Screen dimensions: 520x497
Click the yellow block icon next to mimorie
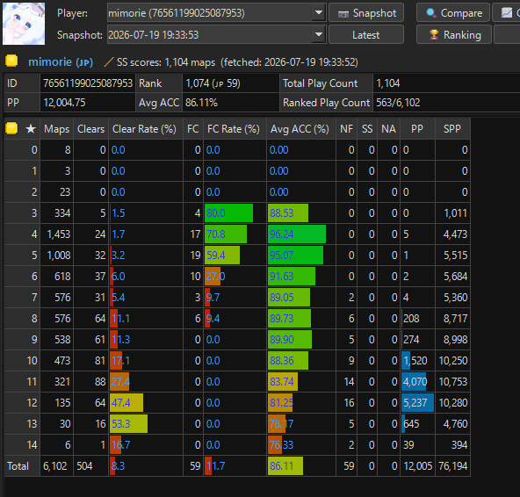(11, 61)
